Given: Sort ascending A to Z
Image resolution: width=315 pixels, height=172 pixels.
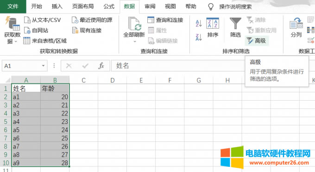Looking at the screenshot, I should coord(198,23).
